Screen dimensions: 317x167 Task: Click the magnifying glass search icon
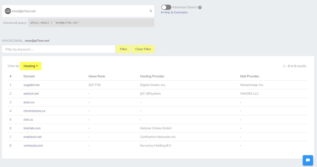(x=151, y=11)
